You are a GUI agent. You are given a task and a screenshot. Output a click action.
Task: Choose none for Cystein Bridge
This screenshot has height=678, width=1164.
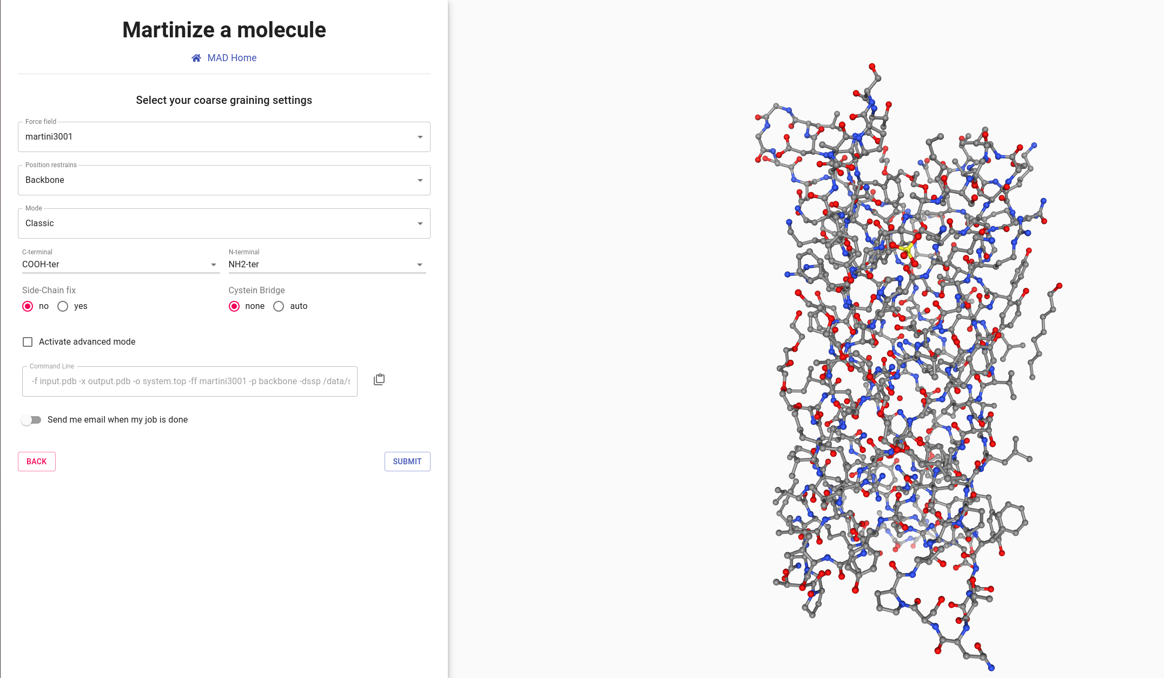(x=234, y=306)
